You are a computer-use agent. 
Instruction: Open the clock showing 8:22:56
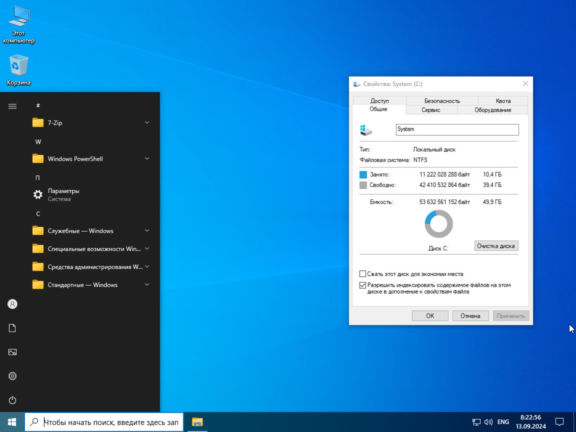coord(531,422)
